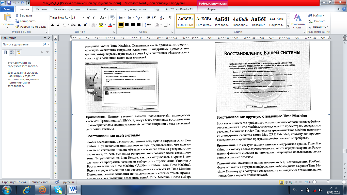Toggle italic К formatting
The width and height of the screenshot is (347, 195).
[58, 25]
